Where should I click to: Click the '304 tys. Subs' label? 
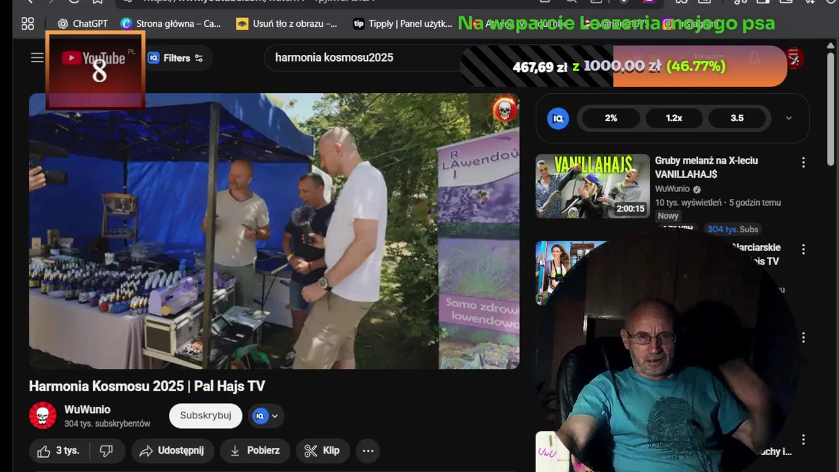tap(732, 229)
